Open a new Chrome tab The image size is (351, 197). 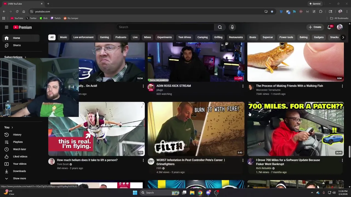[x=48, y=4]
